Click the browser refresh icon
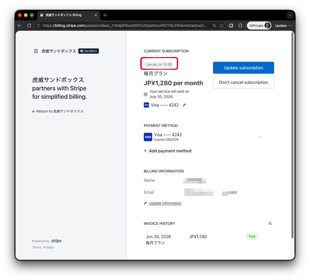This screenshot has height=280, width=310. [29, 26]
